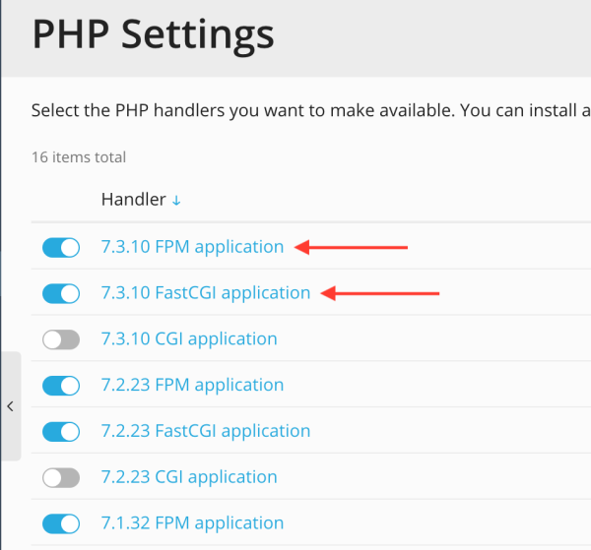
Task: Click the sidebar collapse handle panel
Action: tap(11, 406)
